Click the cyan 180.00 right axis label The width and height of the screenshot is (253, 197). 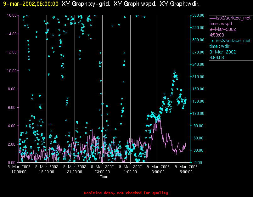(198, 89)
